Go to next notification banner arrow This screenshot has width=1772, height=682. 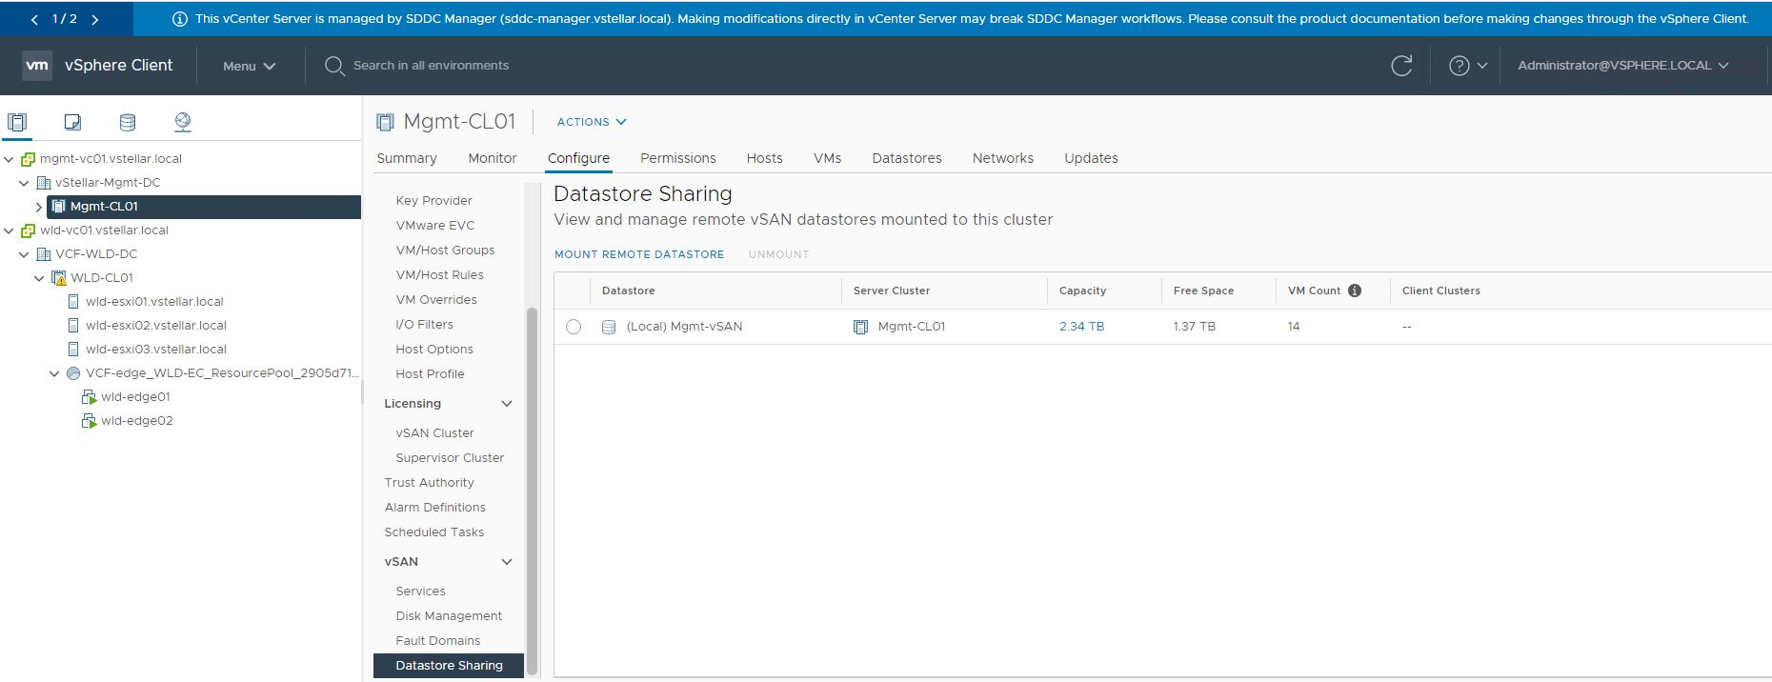point(95,19)
